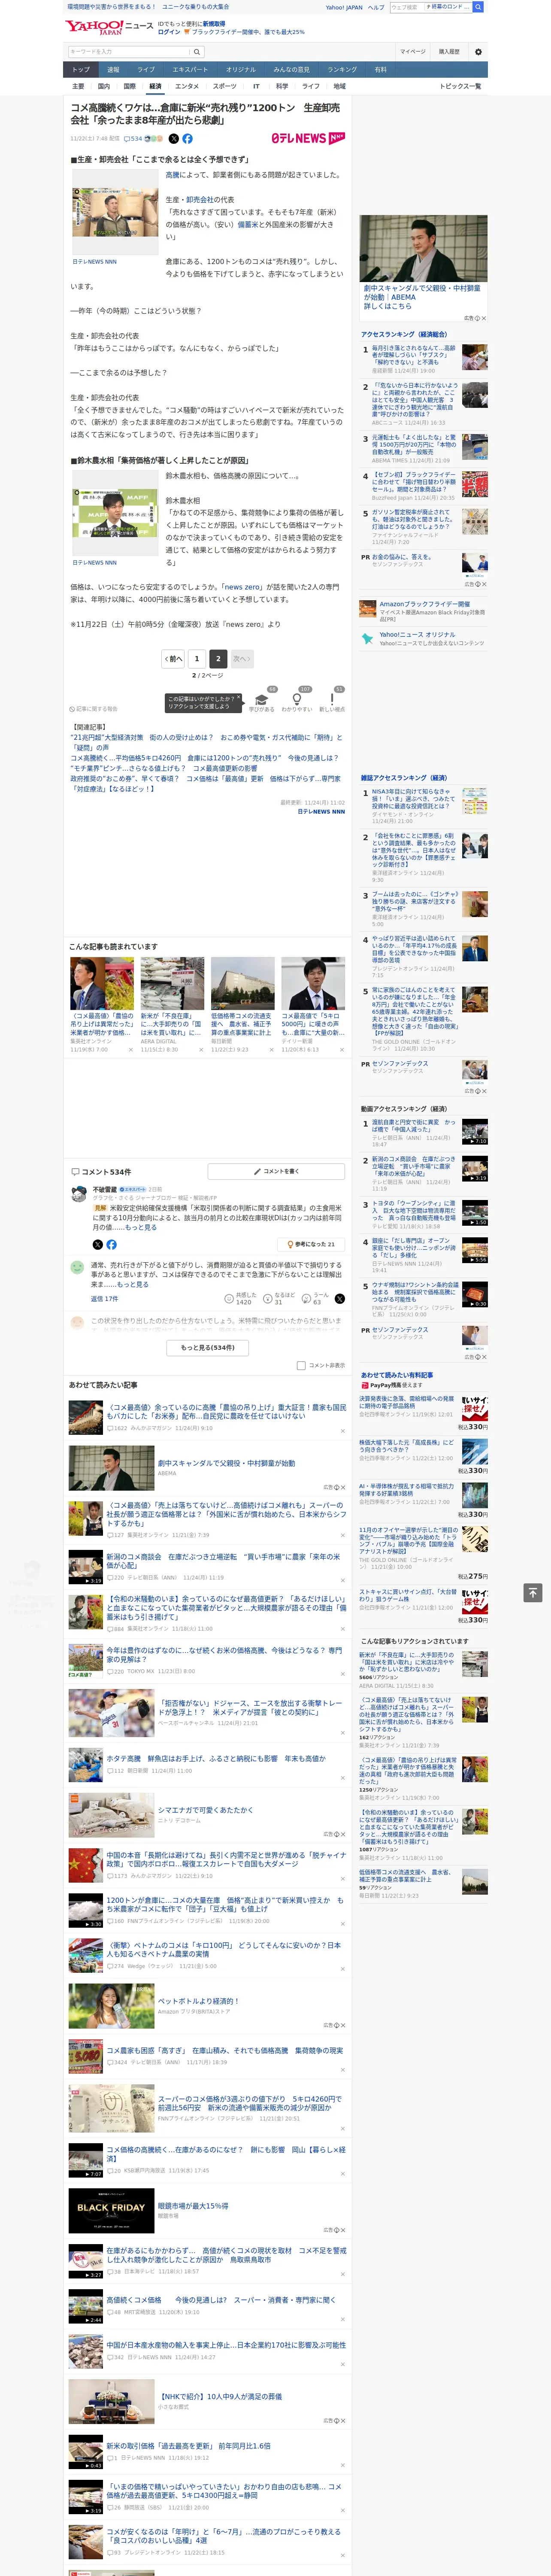Share expert comment on X

[x=97, y=1244]
